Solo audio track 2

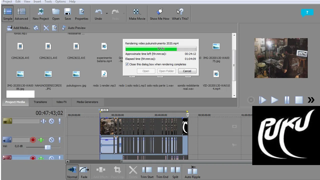click(x=59, y=140)
